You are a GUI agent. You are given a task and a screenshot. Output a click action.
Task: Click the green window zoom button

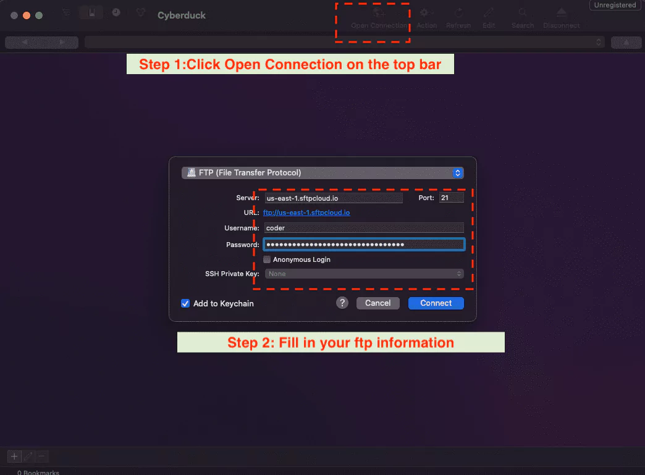click(x=39, y=15)
